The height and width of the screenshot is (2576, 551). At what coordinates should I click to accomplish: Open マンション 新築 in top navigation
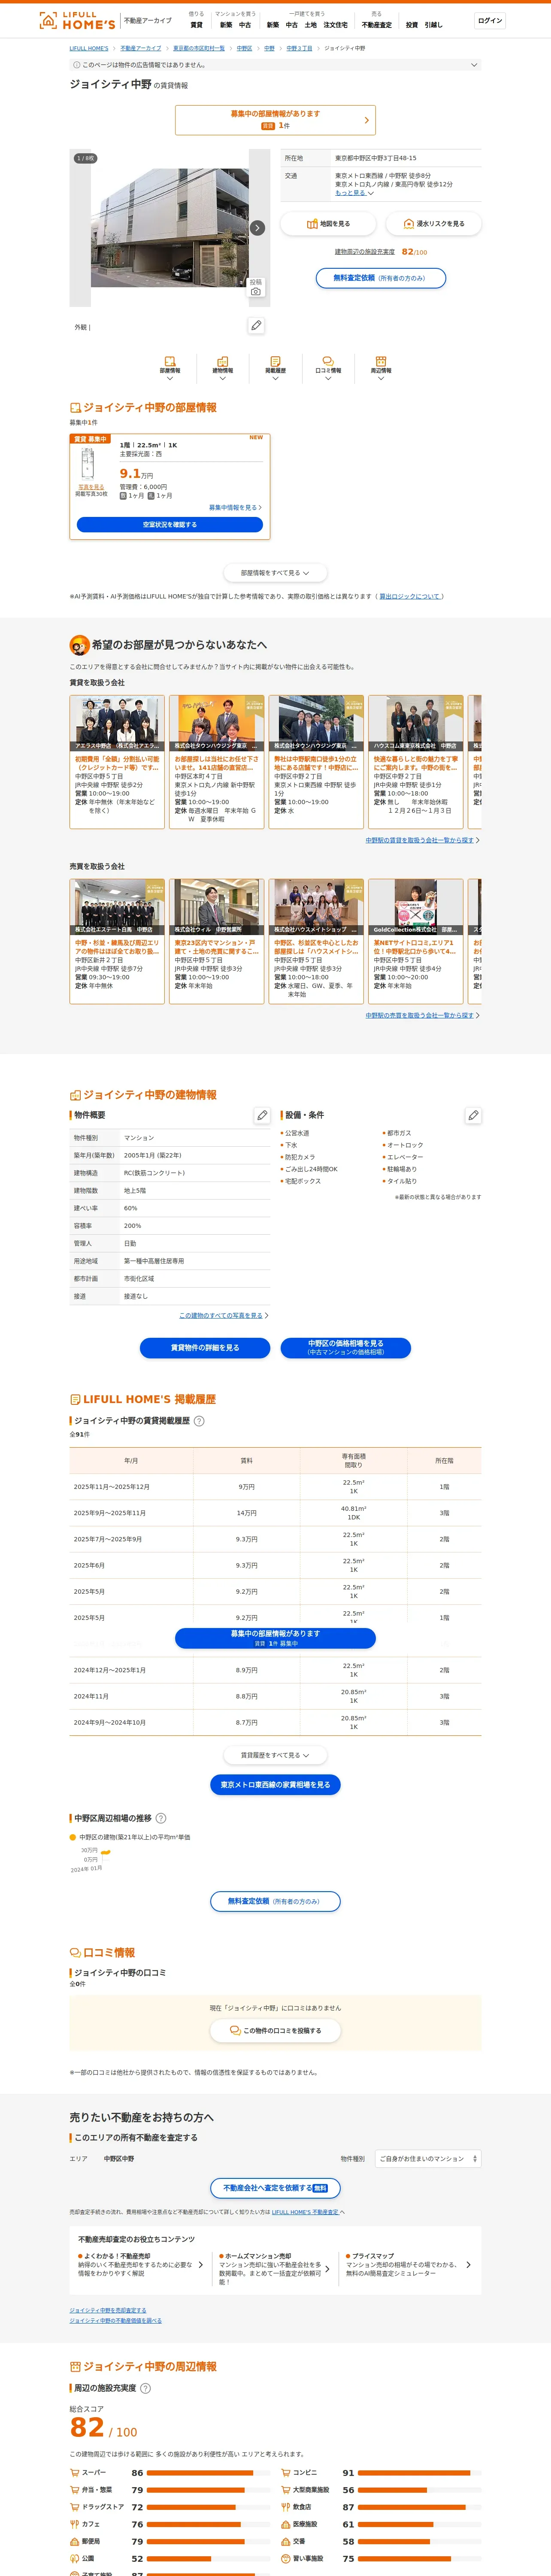(226, 25)
